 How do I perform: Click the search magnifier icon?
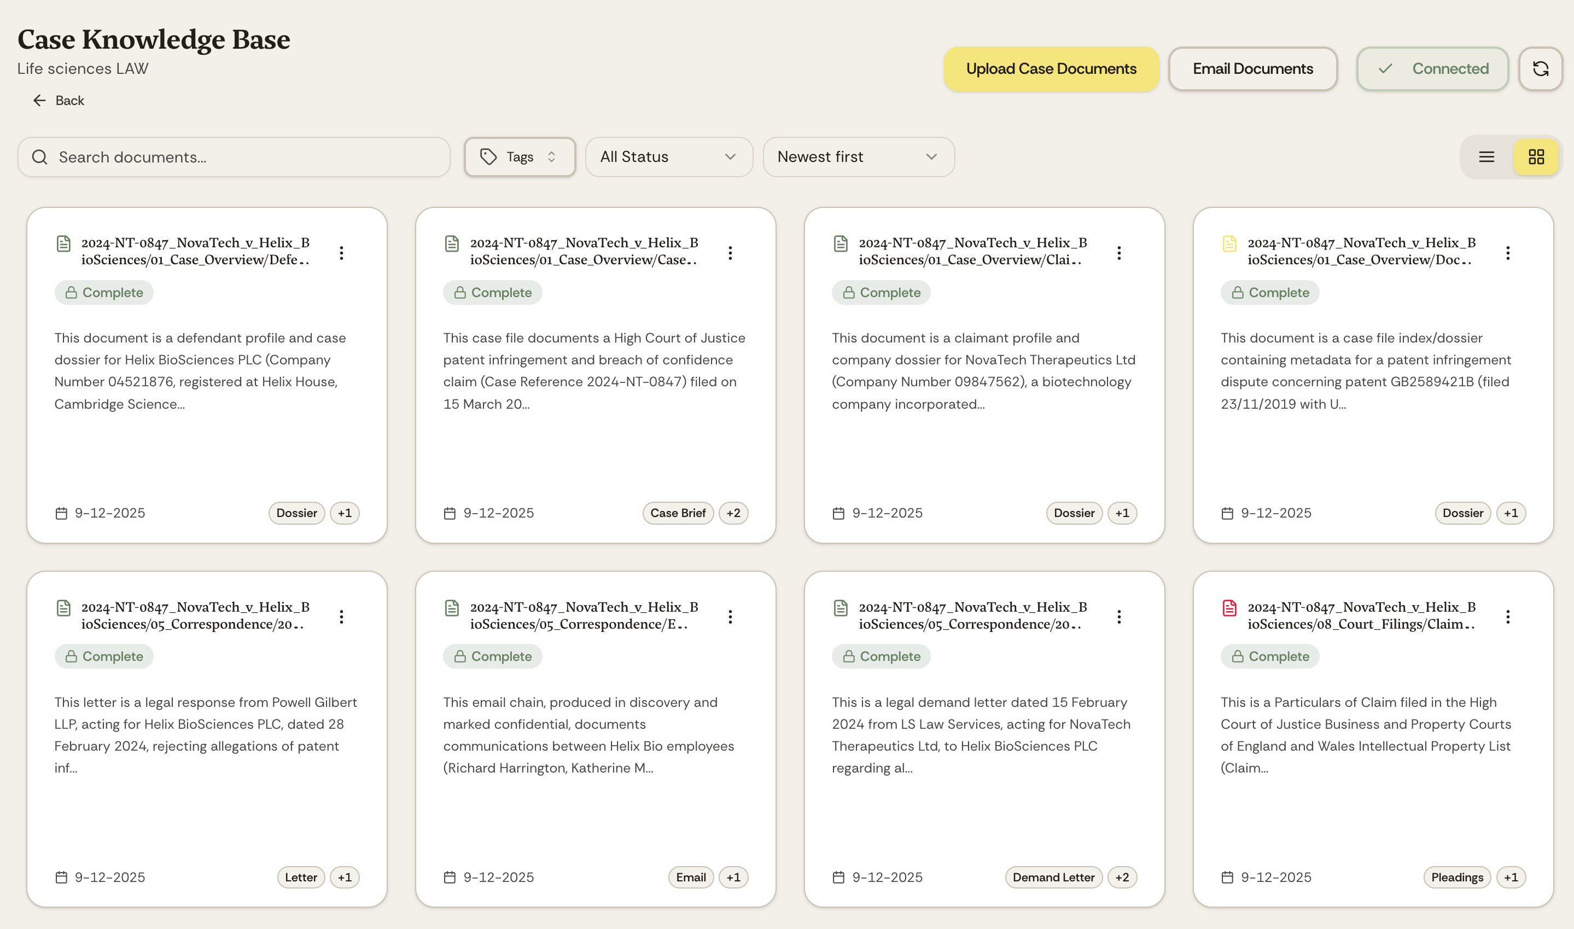[x=39, y=156]
